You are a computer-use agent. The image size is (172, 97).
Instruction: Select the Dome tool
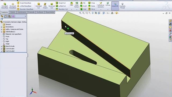coord(92,6)
